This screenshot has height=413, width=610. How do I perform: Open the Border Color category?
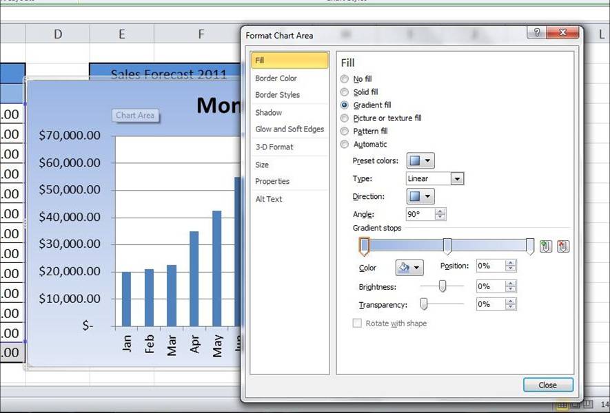point(276,78)
